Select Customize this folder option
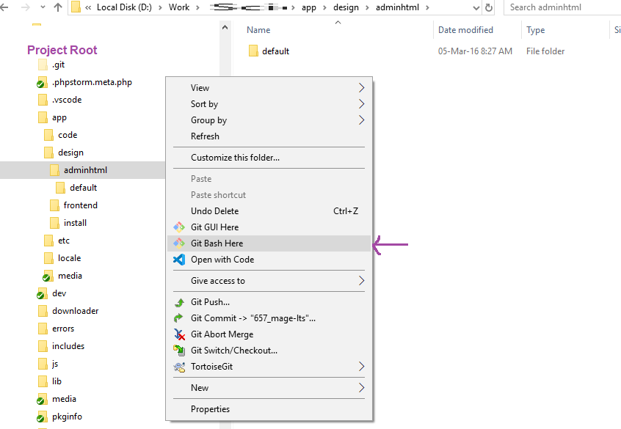621x429 pixels. tap(235, 158)
